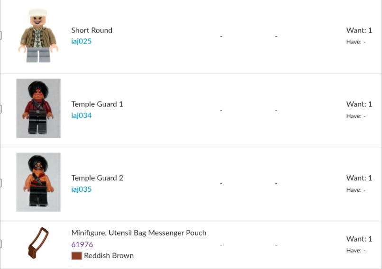Open the iaj035 item link

82,189
